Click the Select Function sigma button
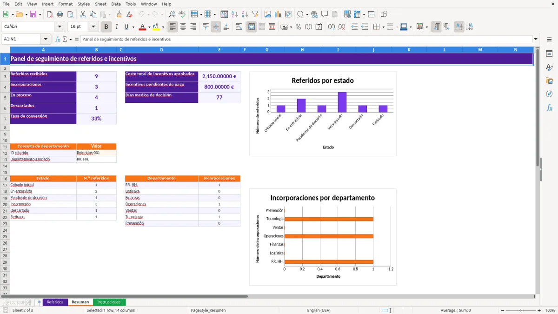 point(65,39)
